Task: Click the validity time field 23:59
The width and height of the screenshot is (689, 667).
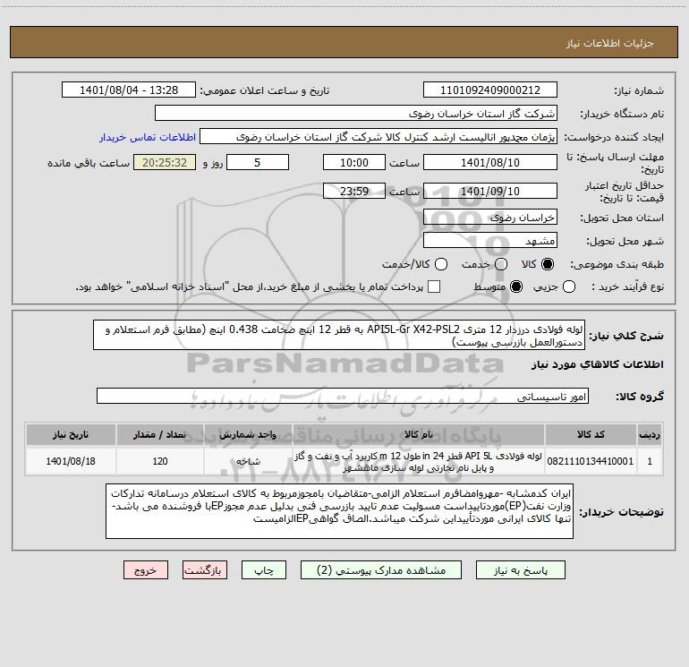Action: click(x=354, y=191)
